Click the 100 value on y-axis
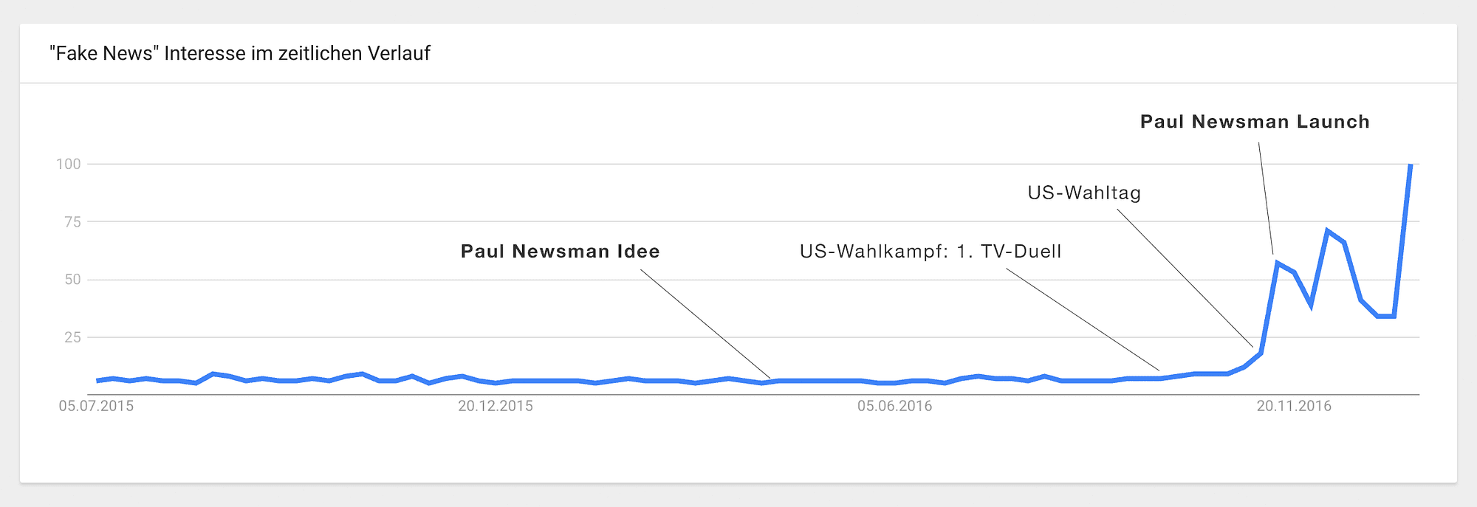This screenshot has width=1477, height=507. [69, 164]
